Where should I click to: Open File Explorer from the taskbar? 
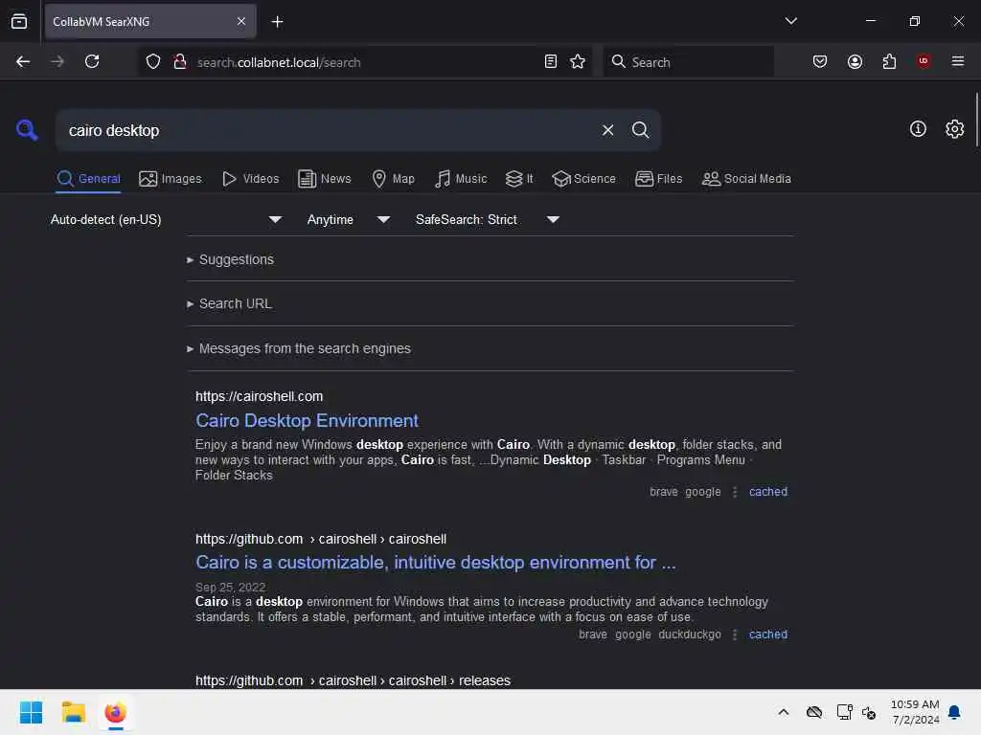pos(73,712)
